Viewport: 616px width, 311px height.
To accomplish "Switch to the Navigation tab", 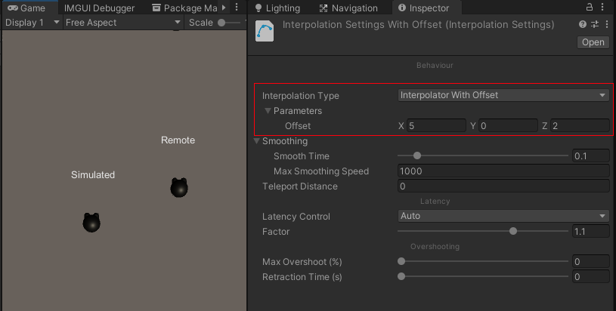I will 348,8.
